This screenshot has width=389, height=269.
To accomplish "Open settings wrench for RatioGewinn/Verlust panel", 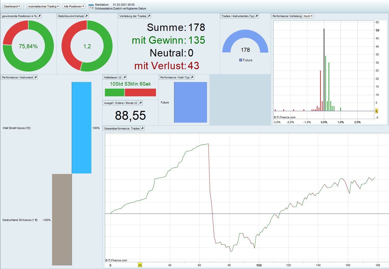I will point(87,16).
